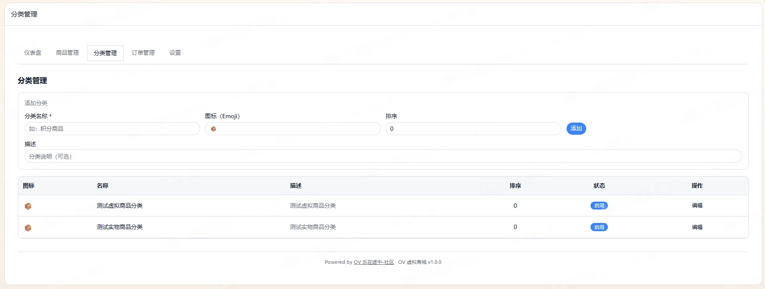Viewport: 765px width, 289px height.
Task: Click the blue 添加 button
Action: click(x=576, y=129)
